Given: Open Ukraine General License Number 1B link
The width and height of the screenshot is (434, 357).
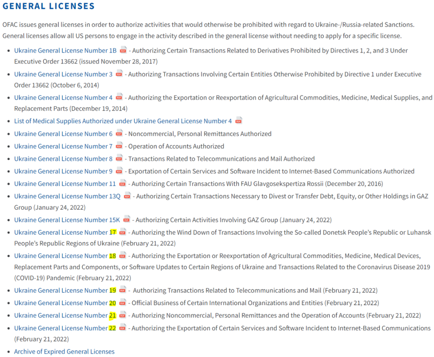Looking at the screenshot, I should tap(65, 51).
